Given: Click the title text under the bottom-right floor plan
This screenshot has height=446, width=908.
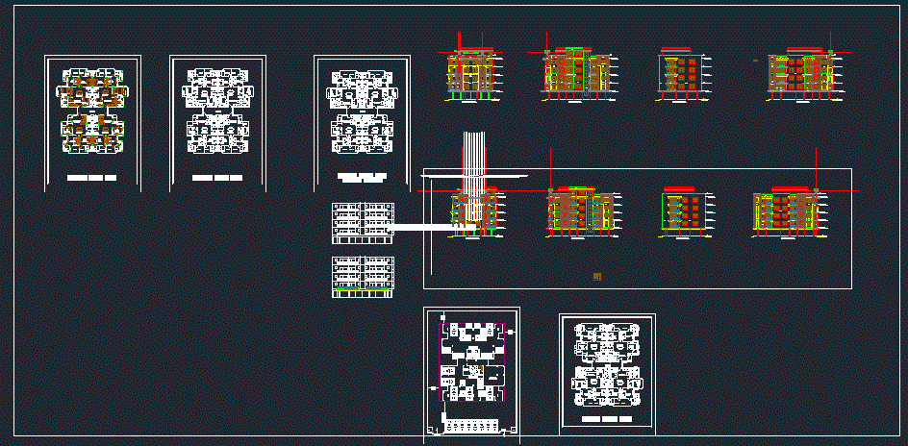Looking at the screenshot, I should 607,420.
